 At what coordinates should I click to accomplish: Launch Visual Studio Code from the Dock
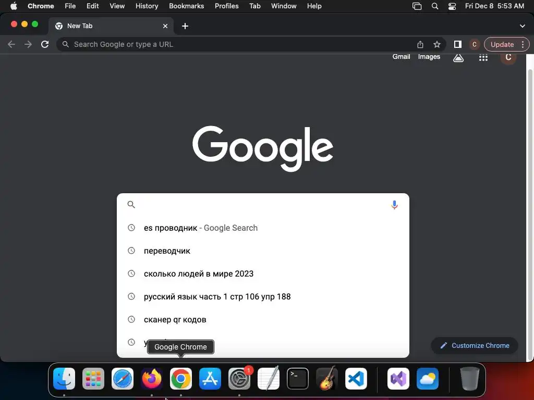(x=356, y=378)
